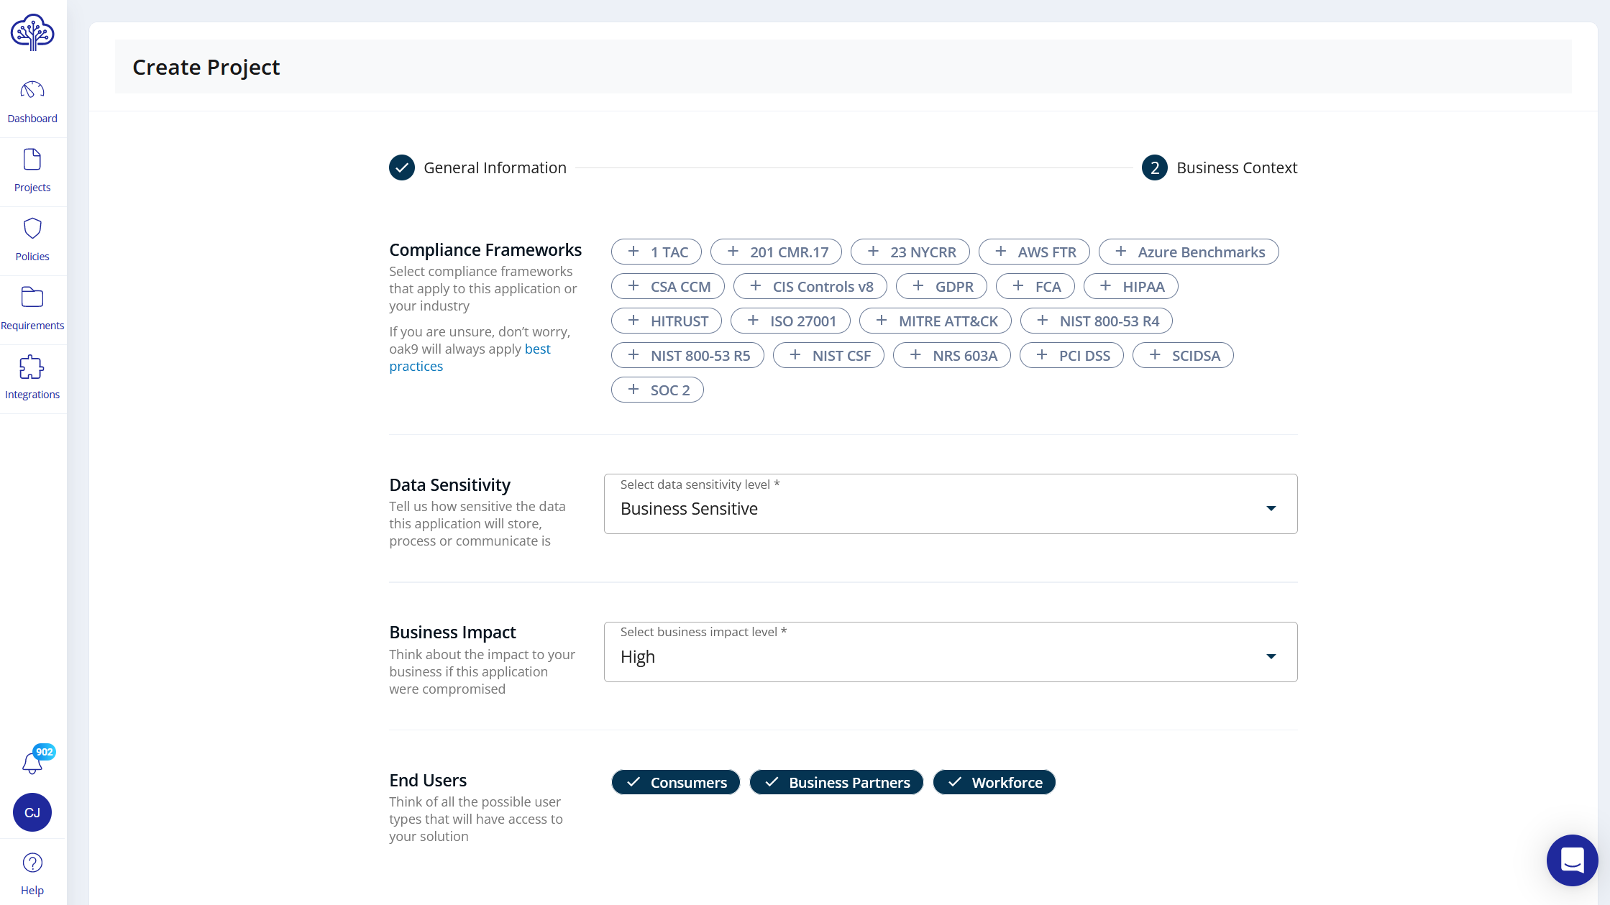1610x905 pixels.
Task: Add the NIST 800-53 R4 framework
Action: click(1097, 321)
